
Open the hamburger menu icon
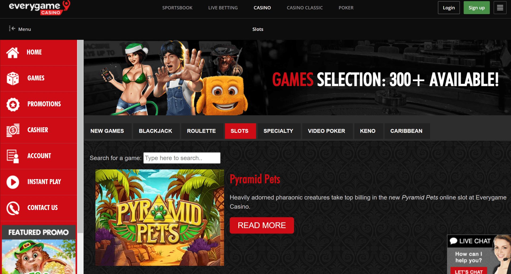(x=500, y=8)
